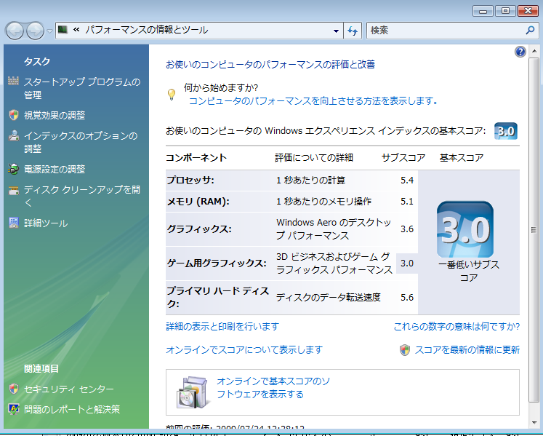Open インデックスのオプションの調整 link
Viewport: 543px width, 436px height.
pyautogui.click(x=81, y=142)
